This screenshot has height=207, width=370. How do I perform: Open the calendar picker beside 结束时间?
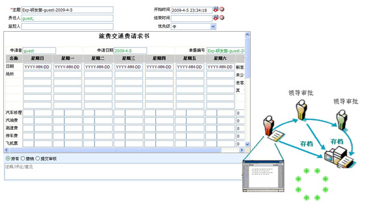[216, 18]
